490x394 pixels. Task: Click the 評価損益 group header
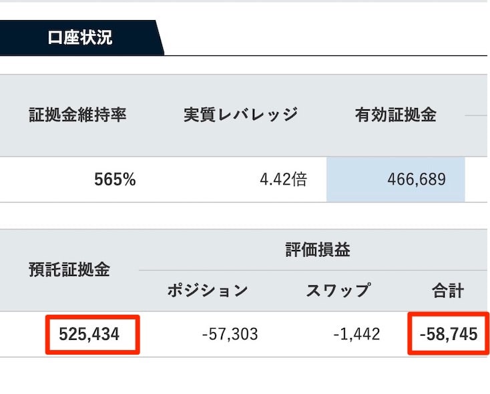tap(318, 250)
